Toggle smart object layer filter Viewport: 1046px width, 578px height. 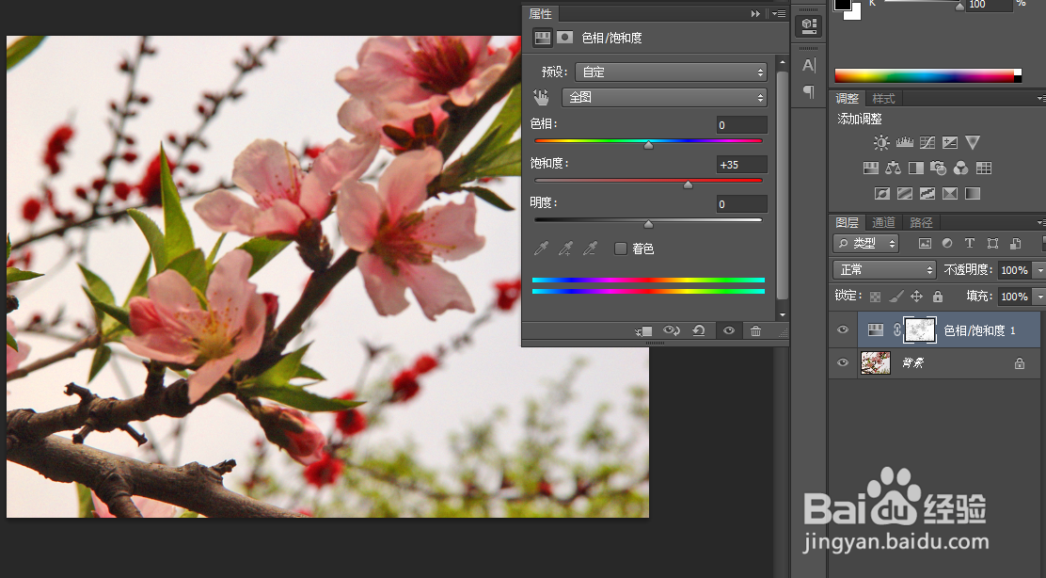tap(1015, 244)
